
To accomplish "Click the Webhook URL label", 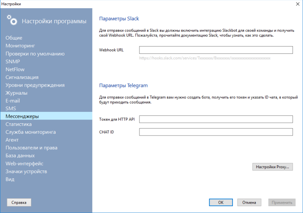I will tap(111, 50).
